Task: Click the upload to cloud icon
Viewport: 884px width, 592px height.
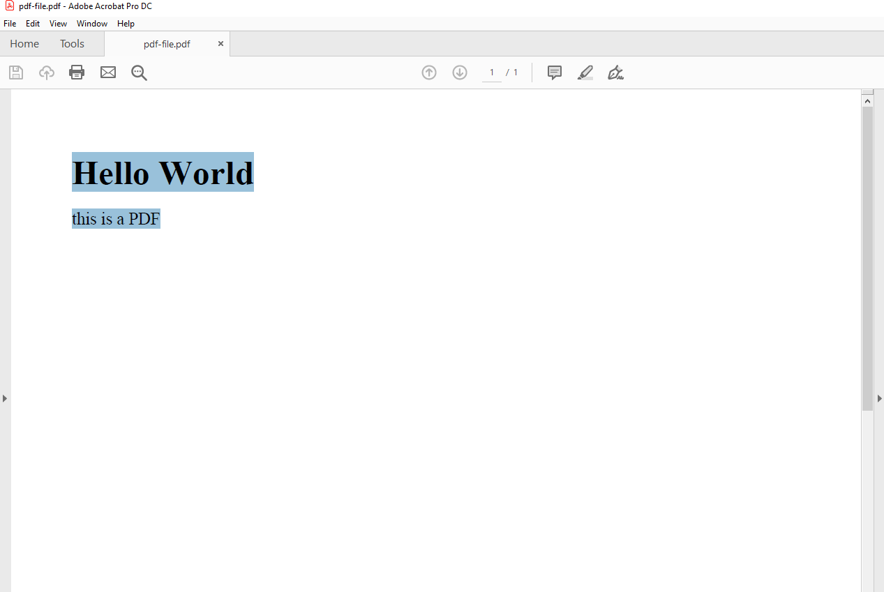Action: (47, 73)
